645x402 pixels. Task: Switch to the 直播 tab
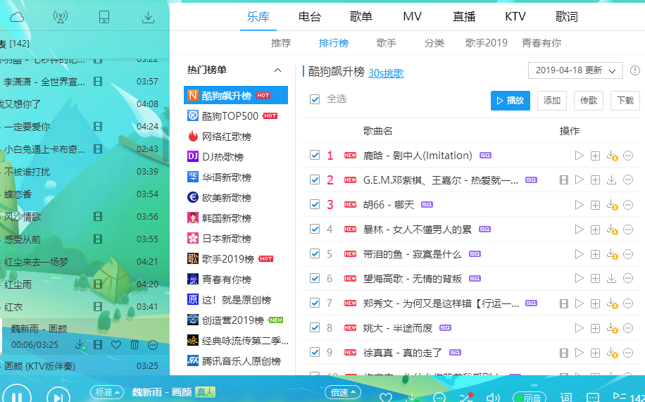(464, 17)
